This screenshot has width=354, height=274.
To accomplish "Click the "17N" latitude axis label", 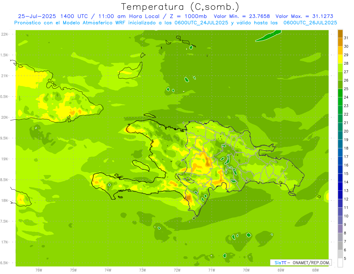I will coord(4,242).
